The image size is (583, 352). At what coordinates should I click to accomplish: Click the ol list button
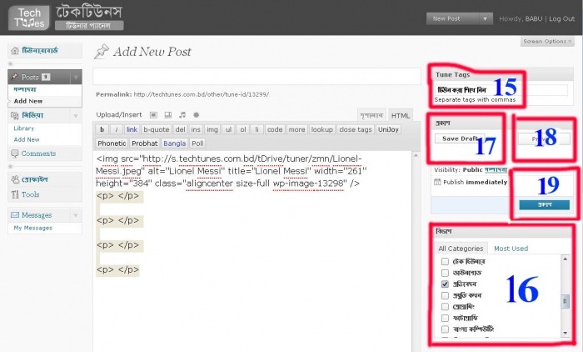(x=243, y=129)
